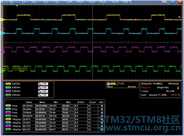184x136 pixels.
Task: Expand the menu bar mode dropdown arrow
Action: 129,2
